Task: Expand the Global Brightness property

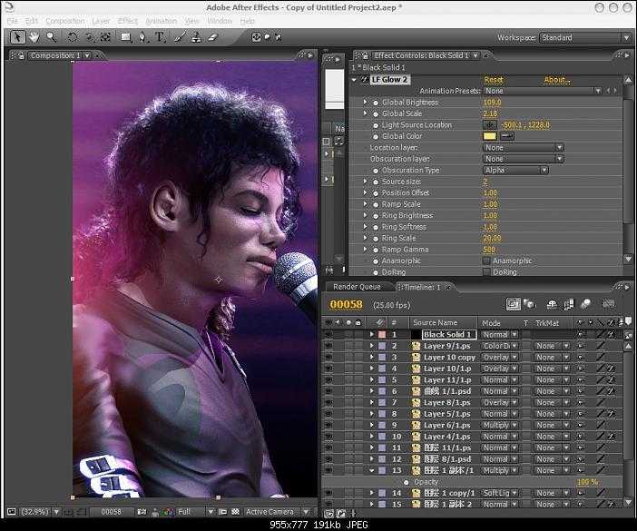Action: [365, 102]
